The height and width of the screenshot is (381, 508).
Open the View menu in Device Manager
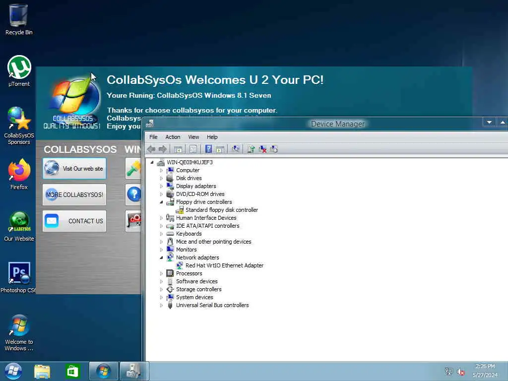tap(193, 137)
